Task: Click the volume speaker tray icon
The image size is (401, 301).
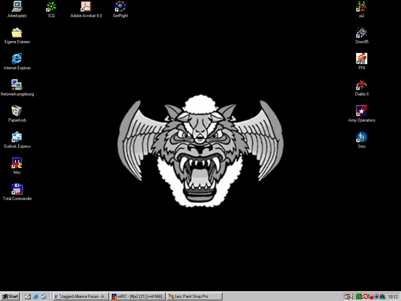Action: tap(352, 297)
